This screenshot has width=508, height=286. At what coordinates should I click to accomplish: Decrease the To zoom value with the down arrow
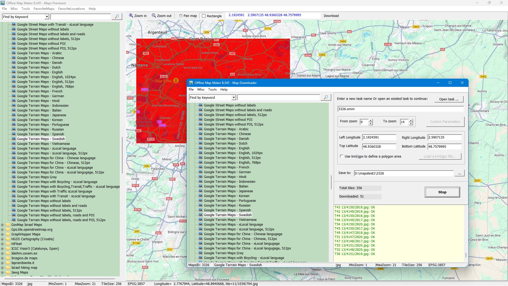tap(411, 123)
